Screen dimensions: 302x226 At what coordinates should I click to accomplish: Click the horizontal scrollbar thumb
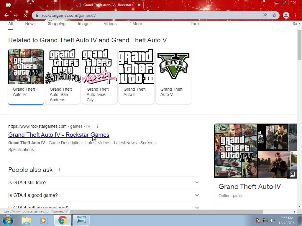click(167, 212)
